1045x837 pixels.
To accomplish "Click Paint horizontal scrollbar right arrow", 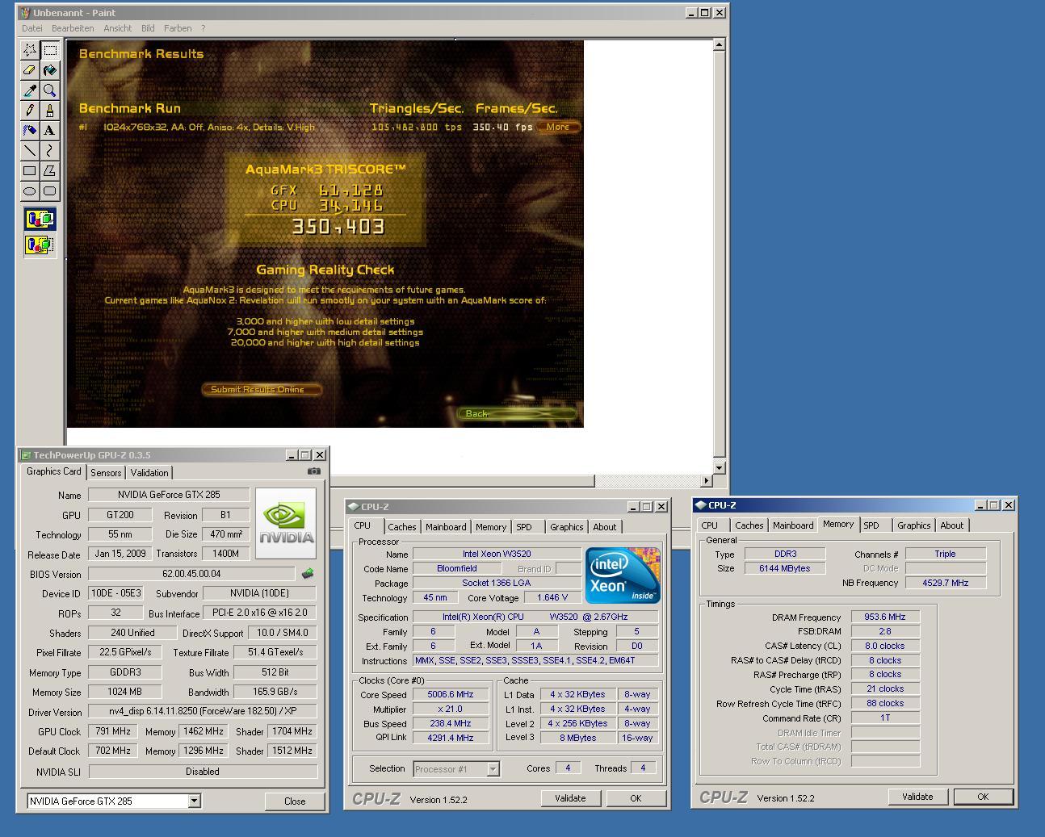I will coord(706,480).
